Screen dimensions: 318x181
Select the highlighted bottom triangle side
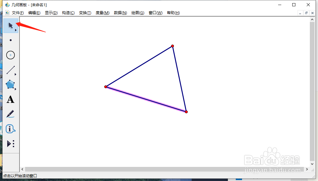pyautogui.click(x=146, y=99)
